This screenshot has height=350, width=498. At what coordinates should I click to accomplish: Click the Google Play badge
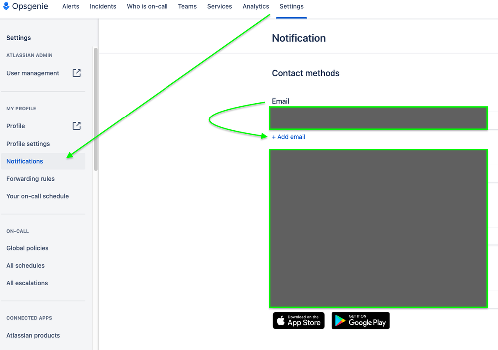pos(360,321)
